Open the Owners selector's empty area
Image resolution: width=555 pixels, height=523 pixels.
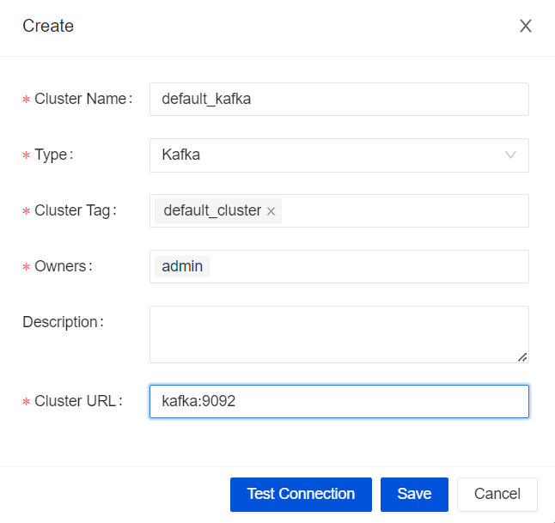tap(369, 266)
